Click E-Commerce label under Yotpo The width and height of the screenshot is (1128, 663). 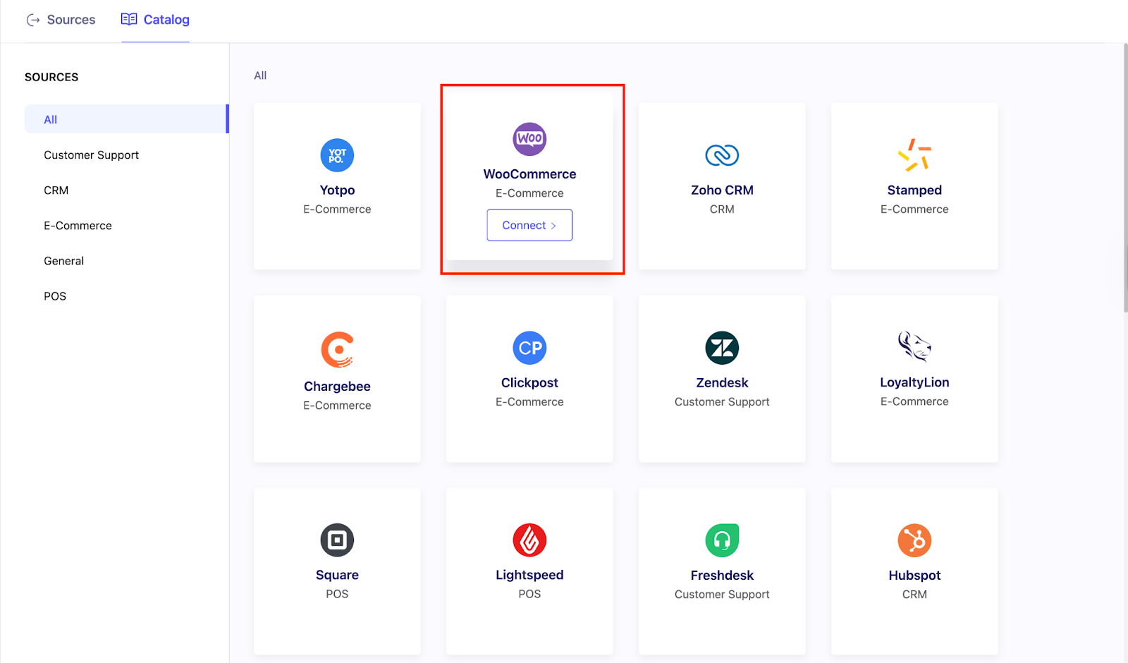[337, 209]
